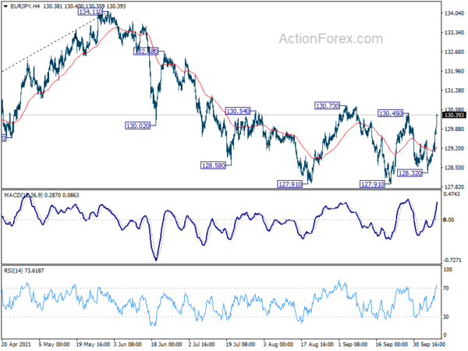
Task: Select the 134.110 price high label
Action: point(90,12)
